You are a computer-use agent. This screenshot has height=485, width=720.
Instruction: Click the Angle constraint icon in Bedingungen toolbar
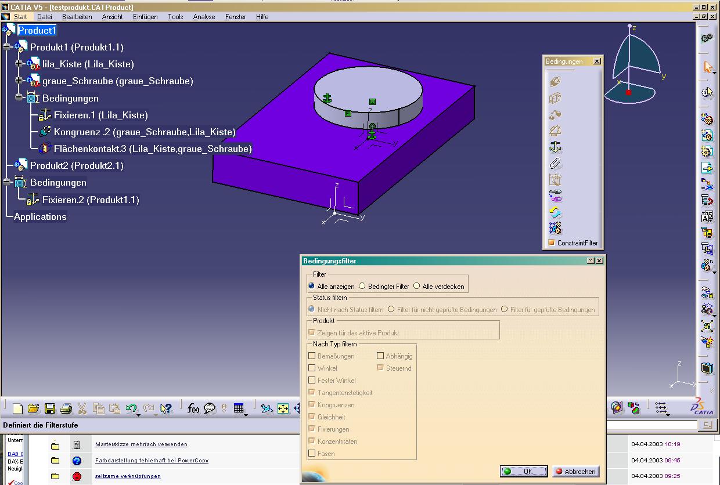555,131
